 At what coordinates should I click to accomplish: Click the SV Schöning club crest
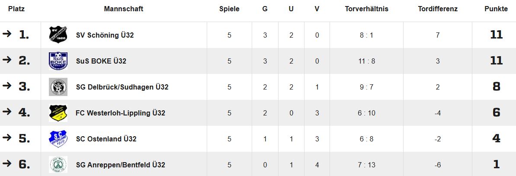pos(58,35)
